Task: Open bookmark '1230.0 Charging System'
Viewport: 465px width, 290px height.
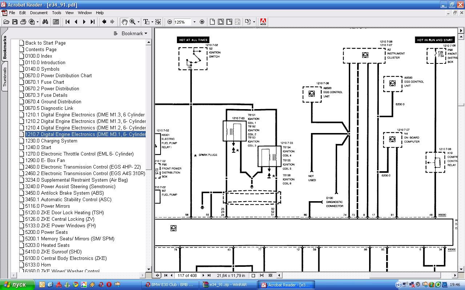Action: [x=51, y=141]
